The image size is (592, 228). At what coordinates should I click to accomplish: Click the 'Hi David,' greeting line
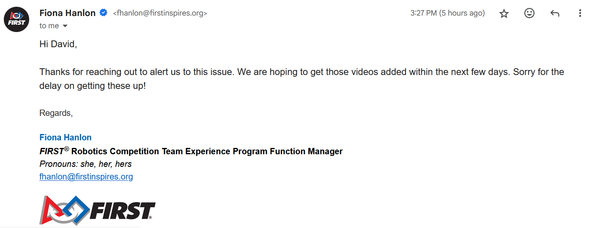(58, 44)
